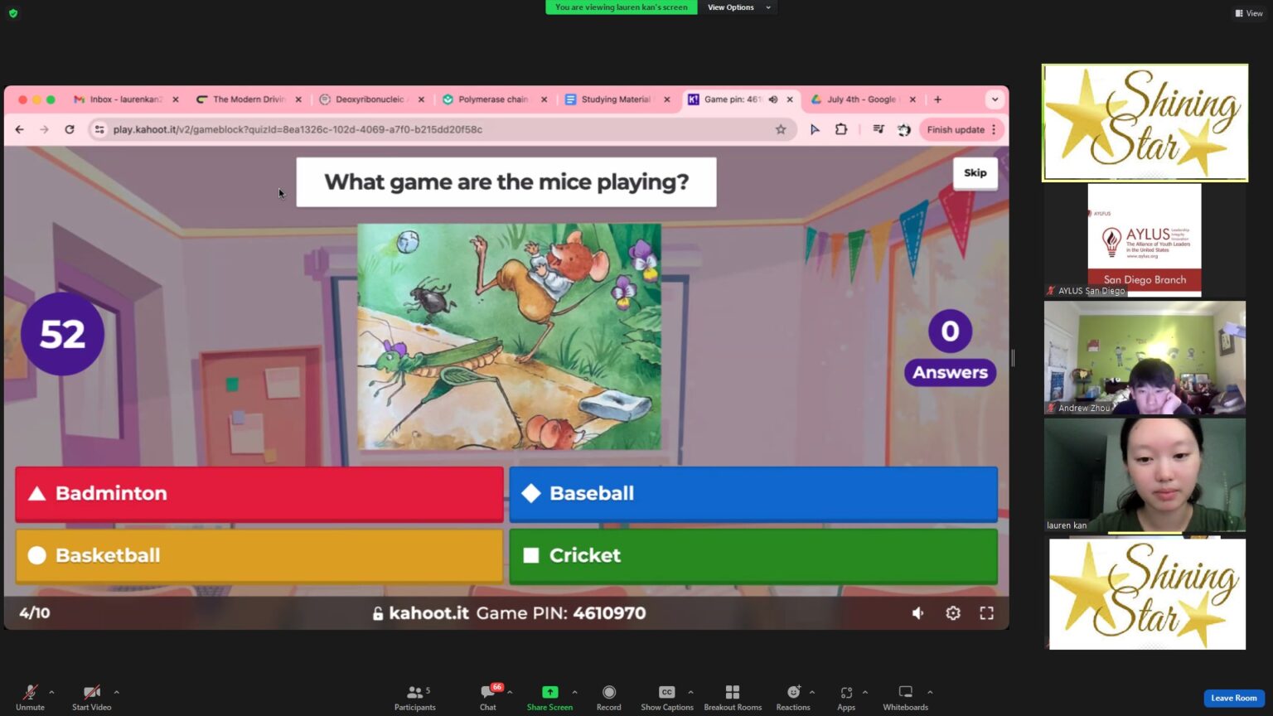Viewport: 1273px width, 716px height.
Task: Click the Leave Room button
Action: click(1233, 698)
